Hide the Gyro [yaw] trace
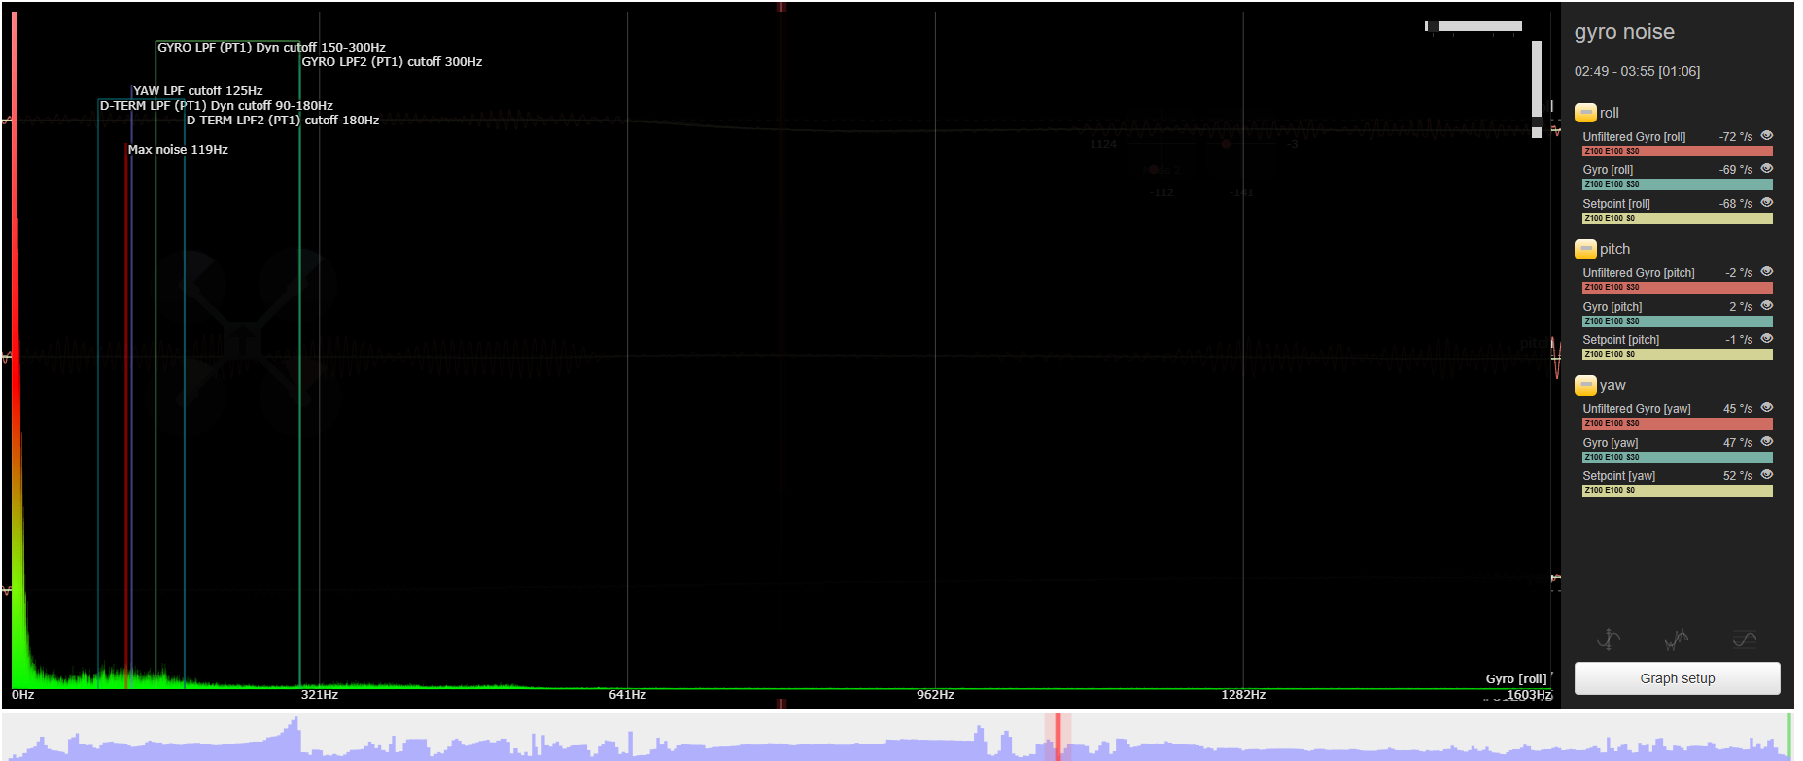 coord(1766,442)
